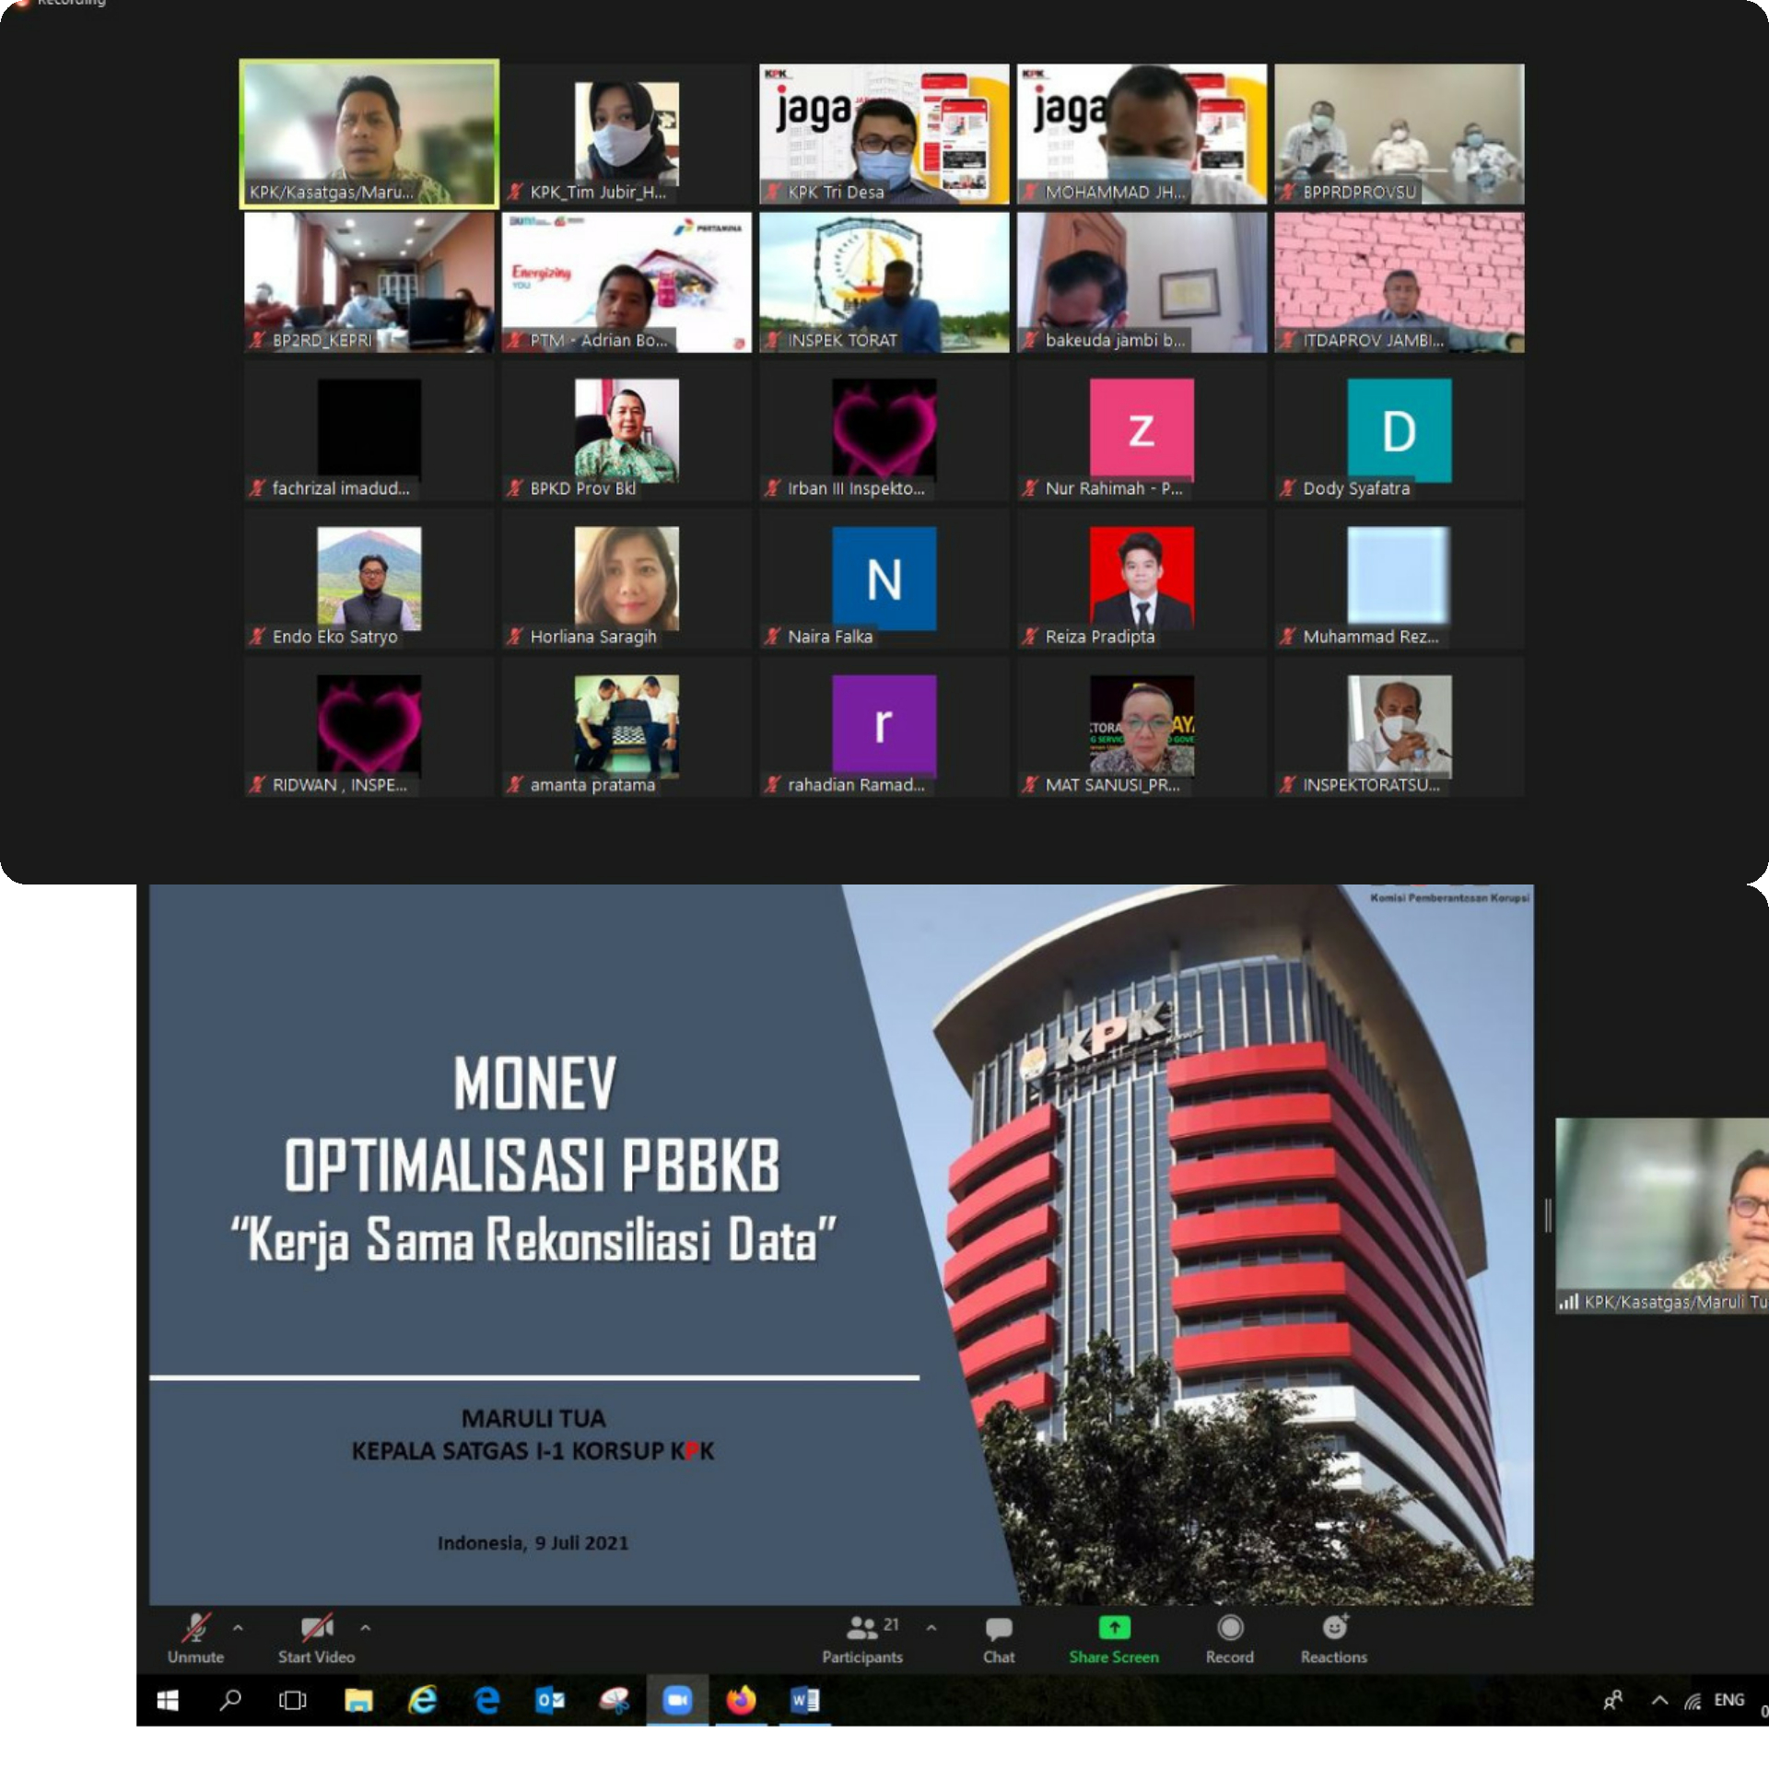Show hidden system tray icons chevron

point(1659,1700)
